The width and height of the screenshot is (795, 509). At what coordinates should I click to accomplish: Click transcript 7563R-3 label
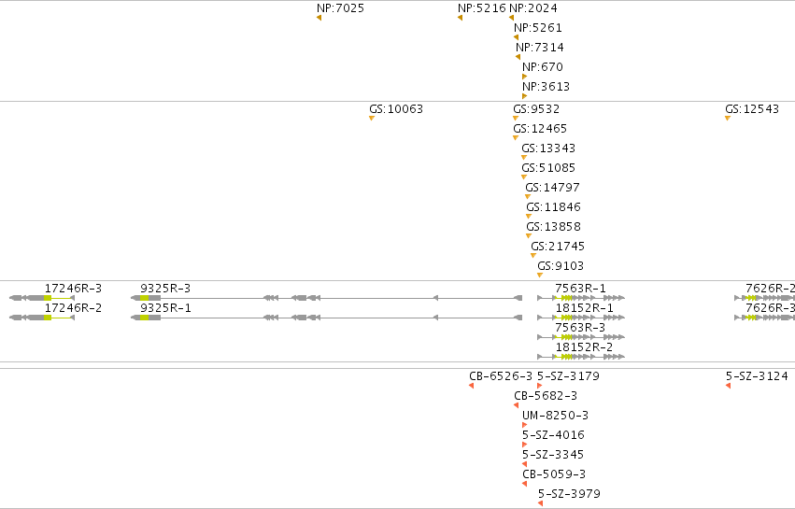[x=580, y=328]
